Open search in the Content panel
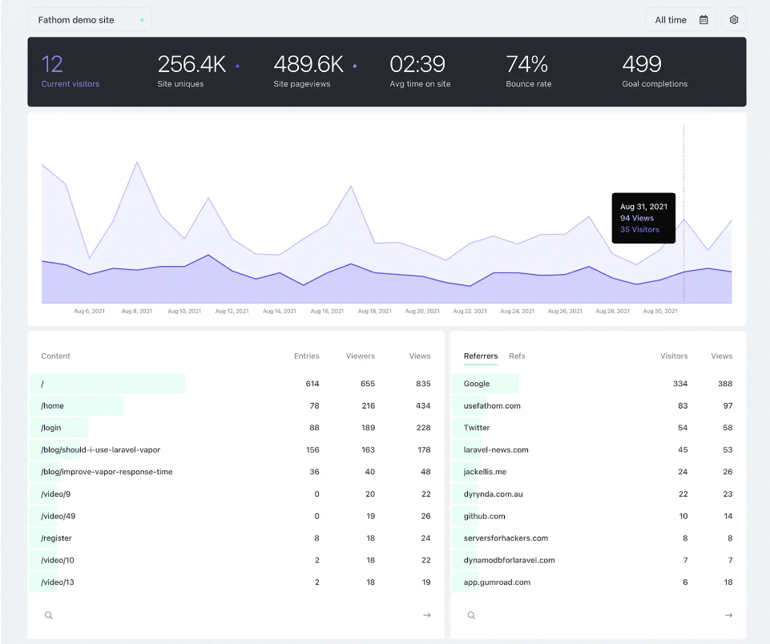The height and width of the screenshot is (644, 770). 48,615
